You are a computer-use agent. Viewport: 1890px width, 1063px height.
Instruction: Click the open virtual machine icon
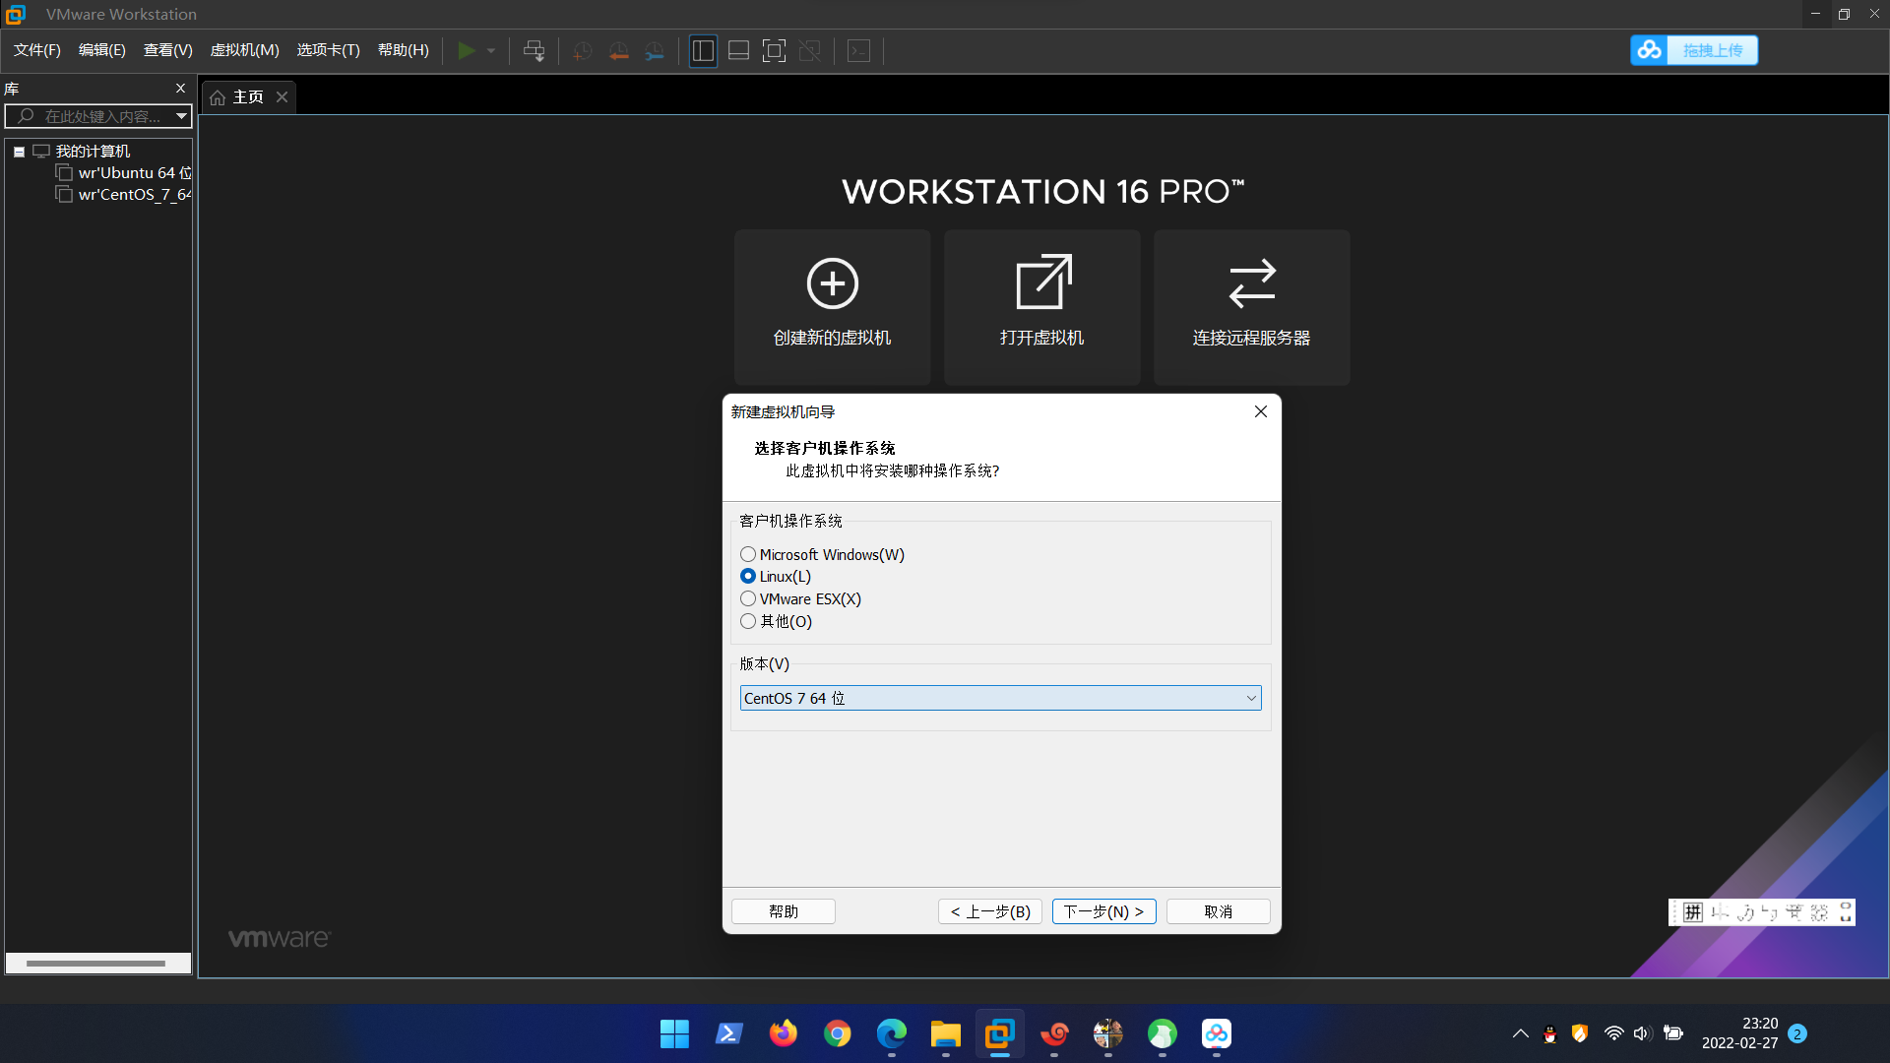click(1042, 282)
